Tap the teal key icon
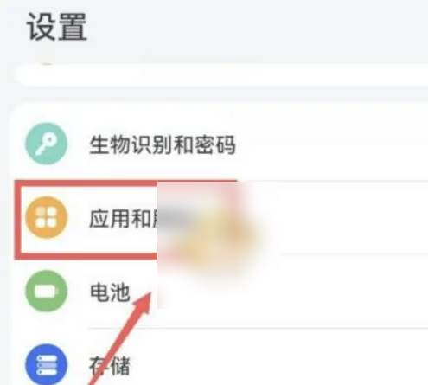428x385 pixels. click(x=46, y=144)
